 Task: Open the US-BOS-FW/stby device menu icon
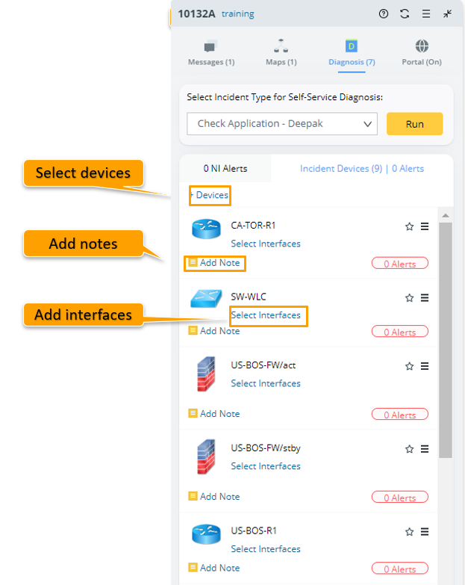tap(425, 449)
